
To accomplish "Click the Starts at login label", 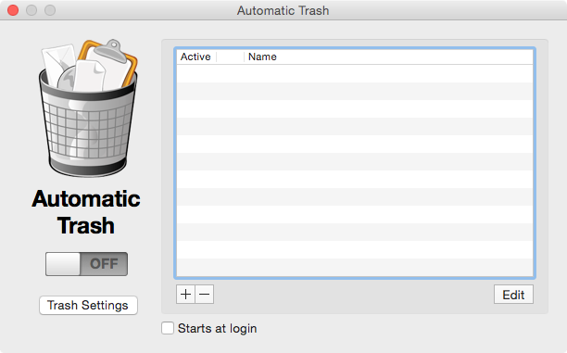I will tap(218, 328).
